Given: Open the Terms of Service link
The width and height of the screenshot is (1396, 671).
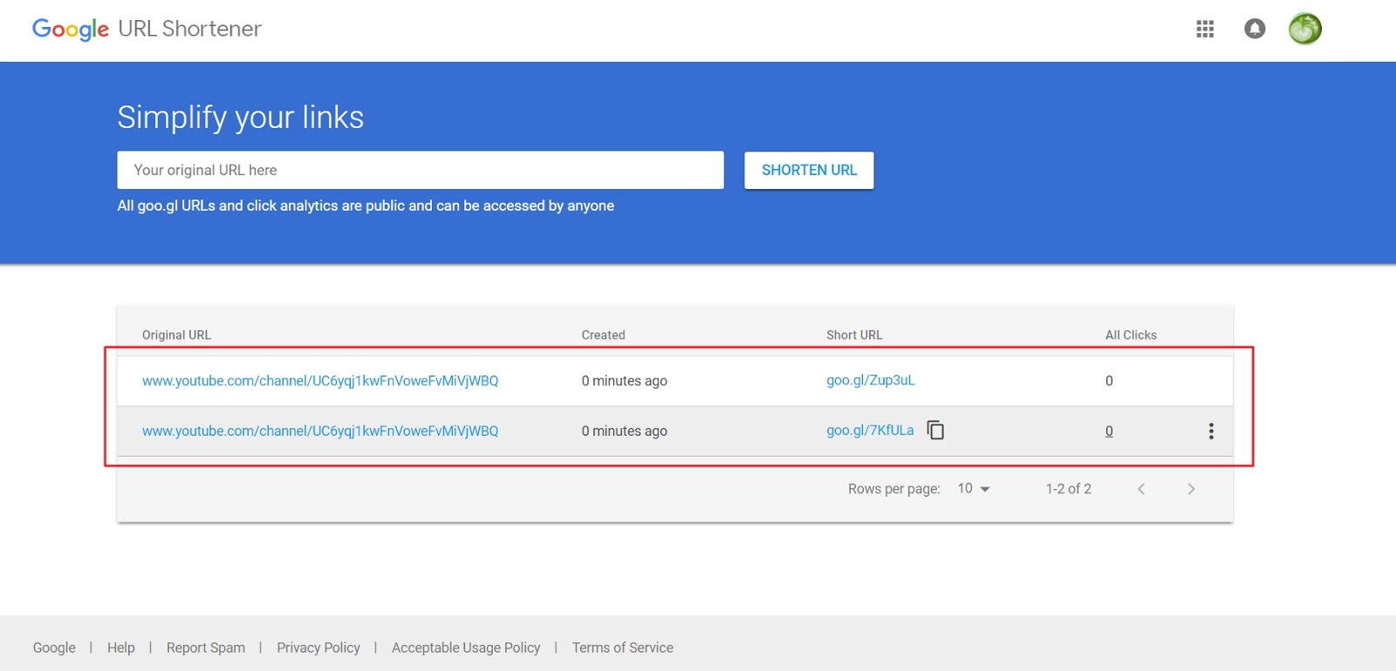Looking at the screenshot, I should click(623, 647).
